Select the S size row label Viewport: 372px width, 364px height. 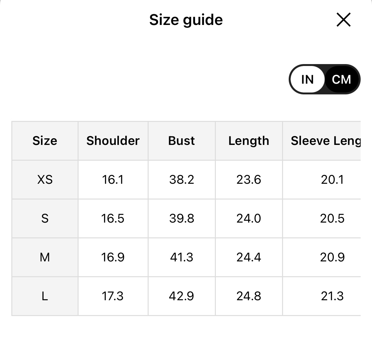tap(45, 218)
